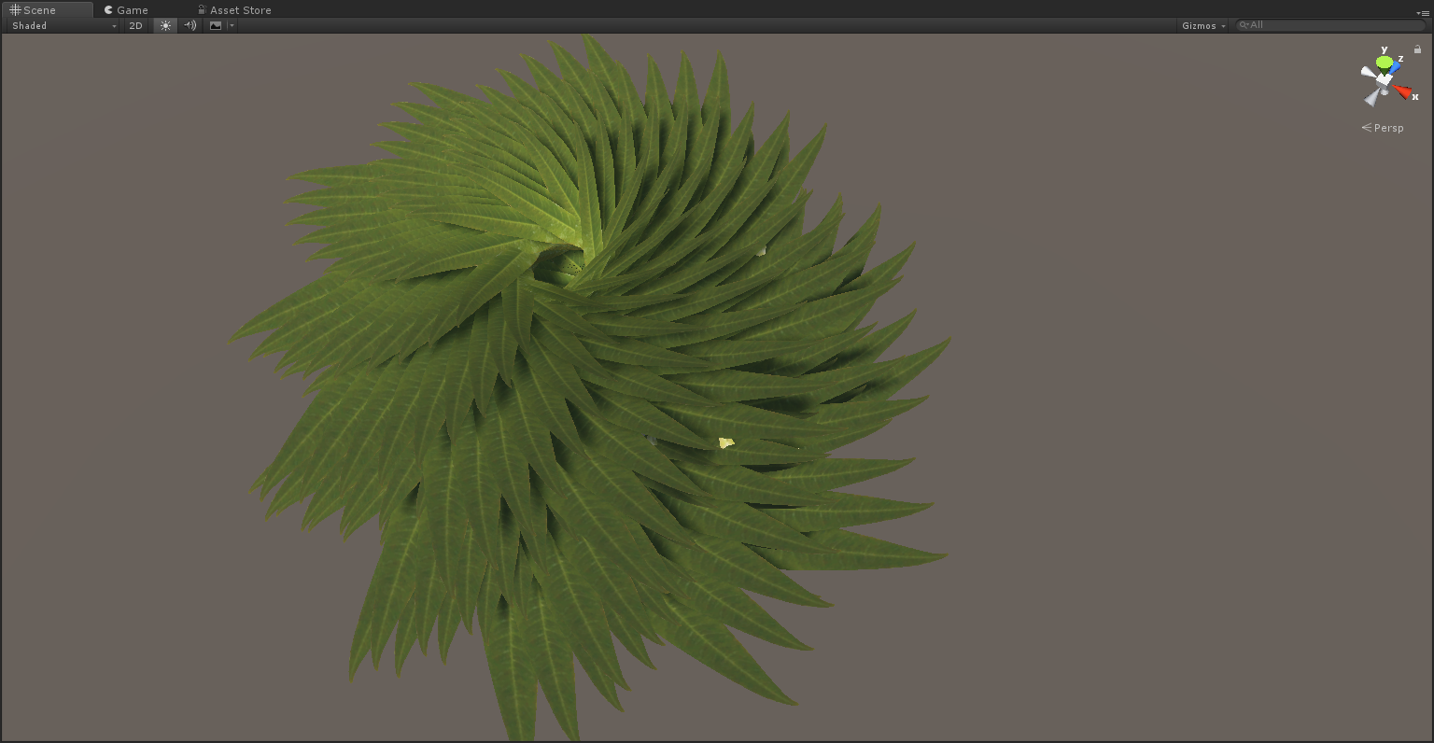Viewport: 1434px width, 743px height.
Task: Switch the scene view to 2D mode
Action: point(135,26)
